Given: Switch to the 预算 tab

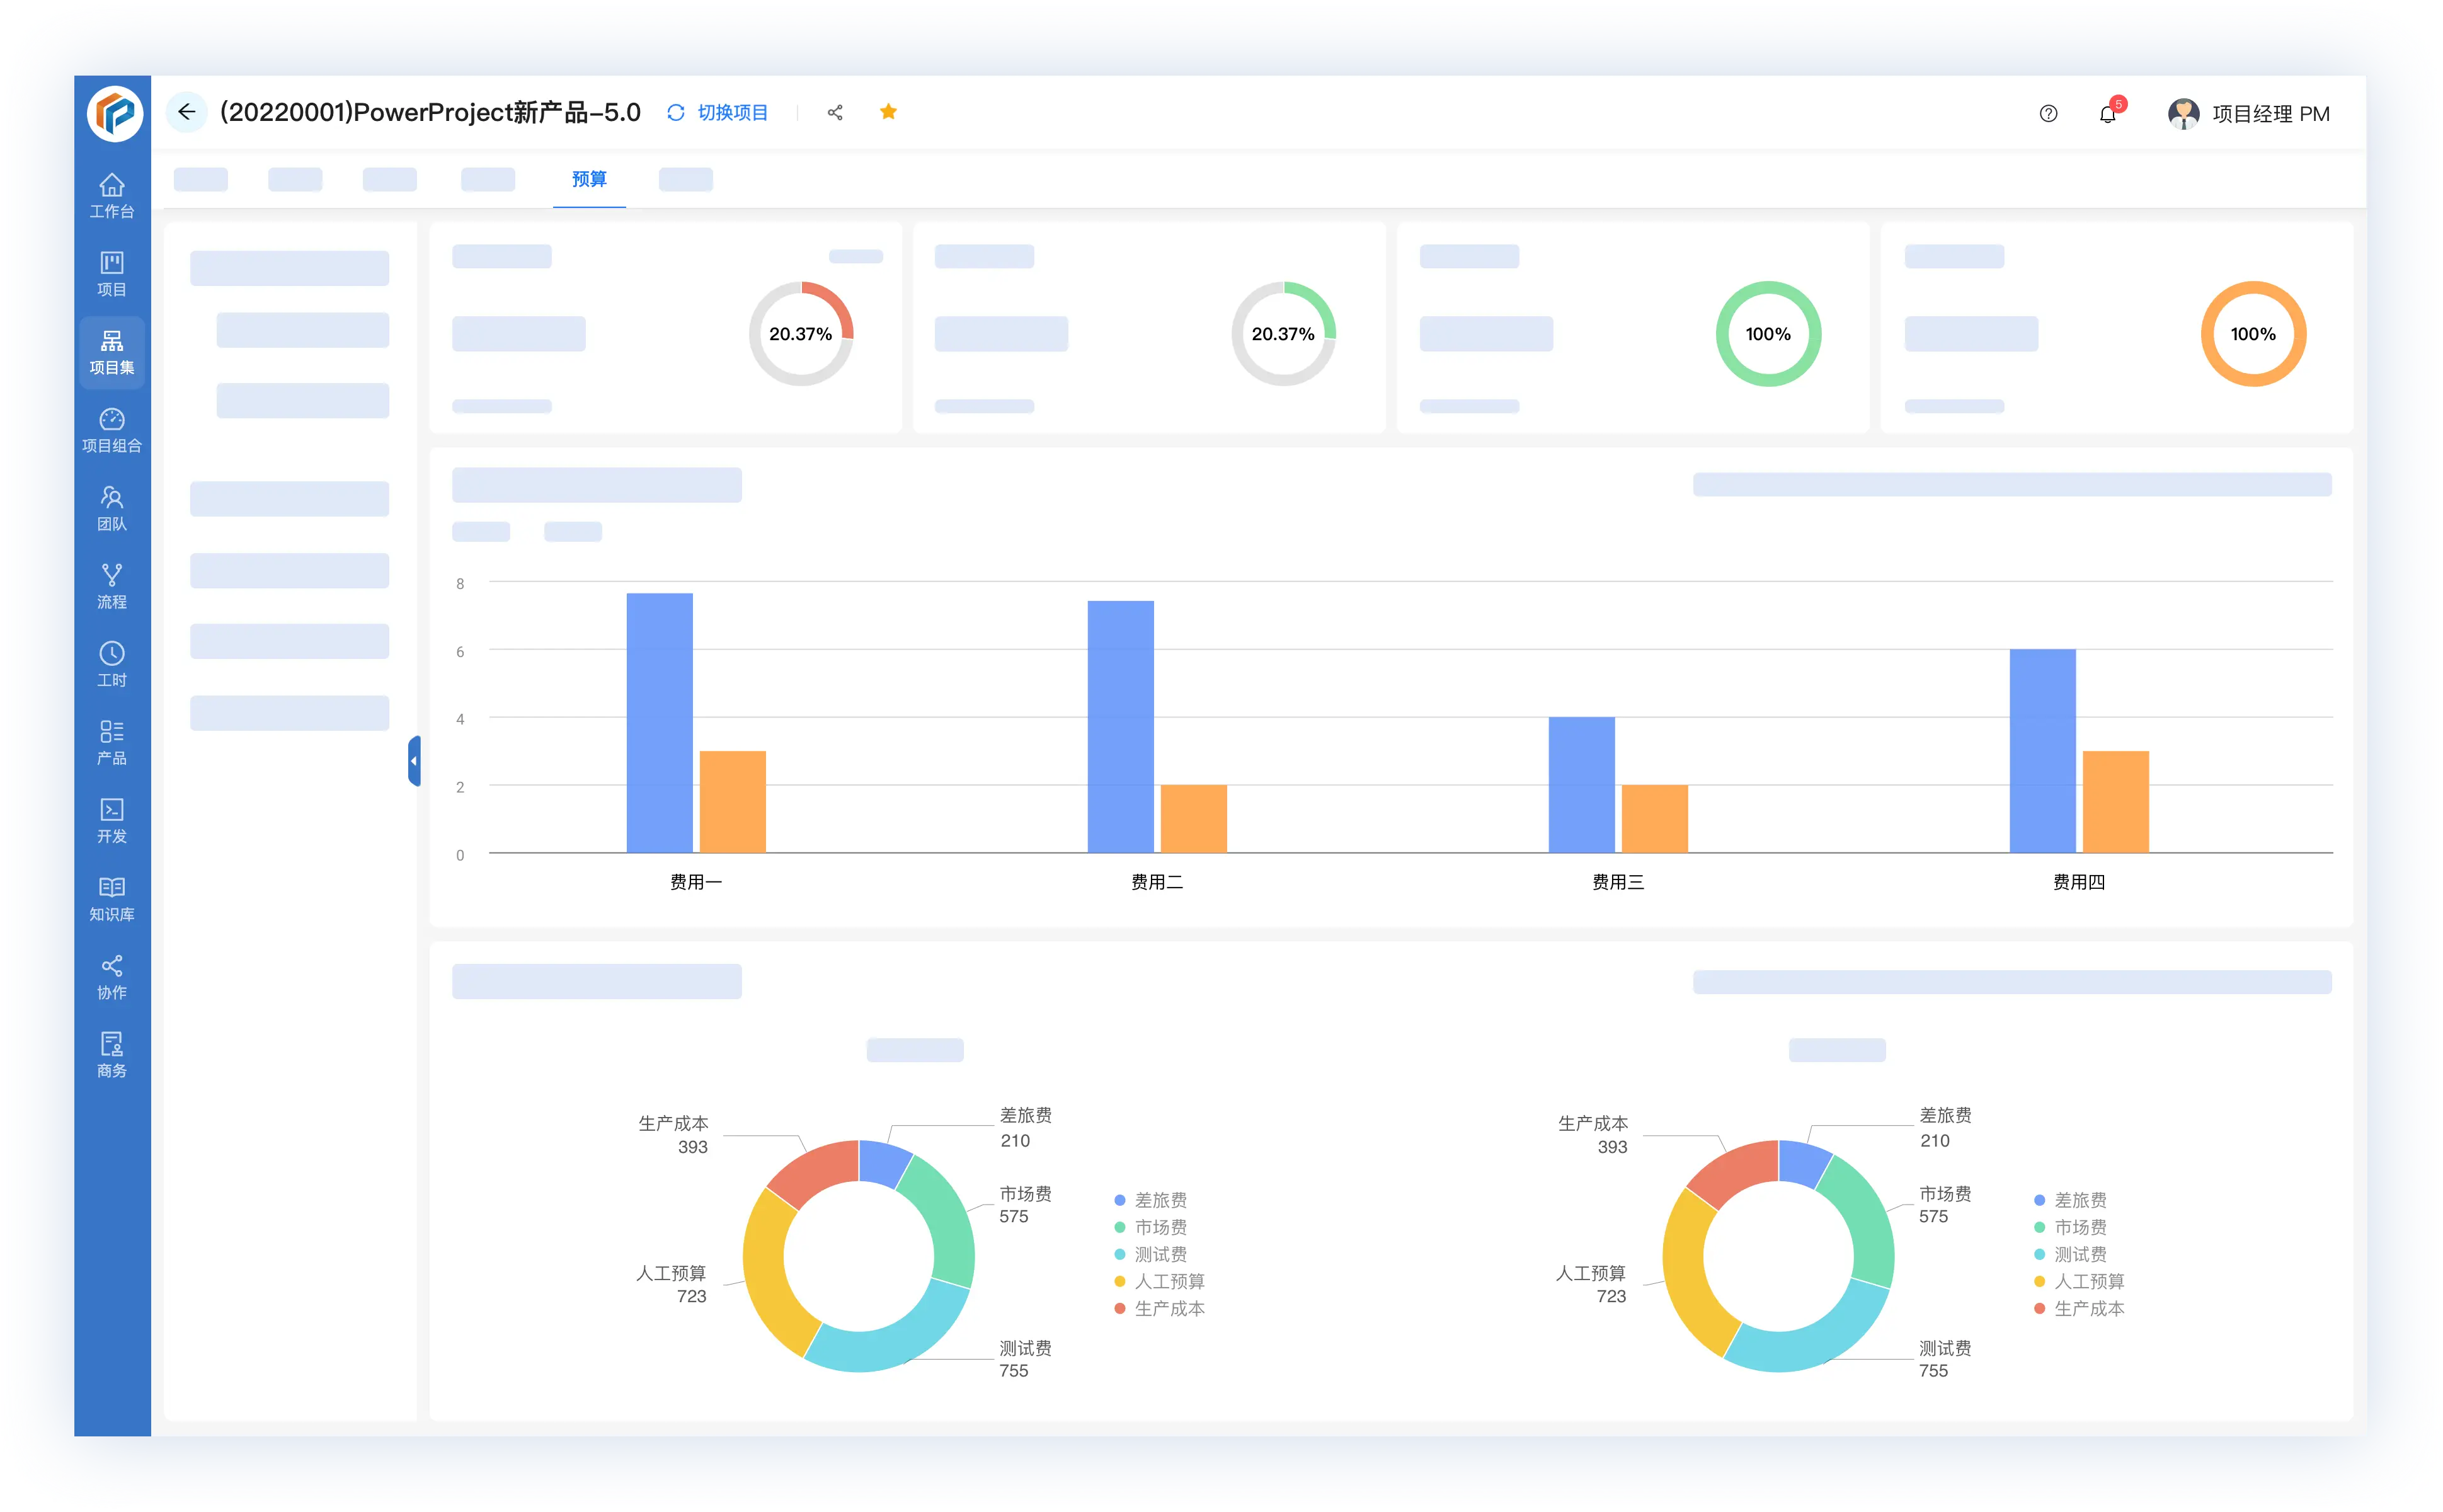Looking at the screenshot, I should pyautogui.click(x=589, y=179).
